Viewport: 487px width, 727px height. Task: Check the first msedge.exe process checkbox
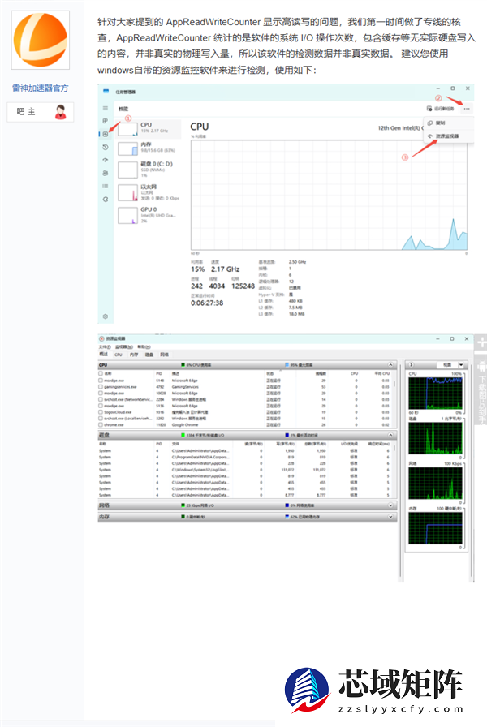[x=101, y=380]
